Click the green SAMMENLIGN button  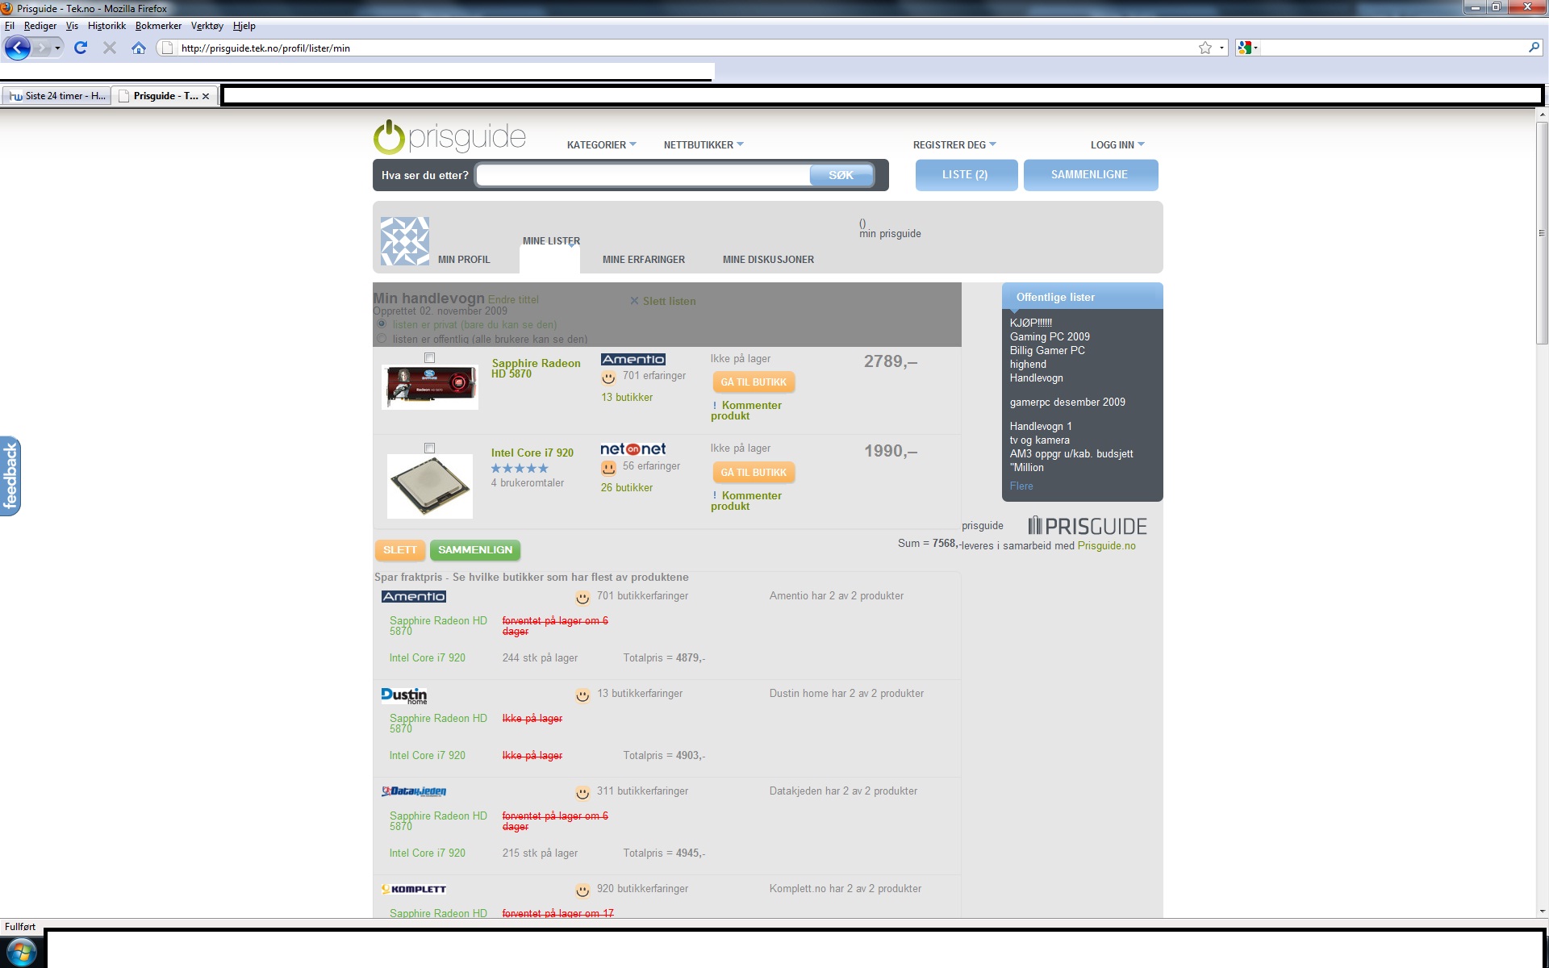point(475,550)
